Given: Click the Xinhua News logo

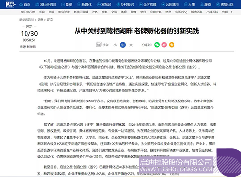Looking at the screenshot, I should tap(11, 4).
